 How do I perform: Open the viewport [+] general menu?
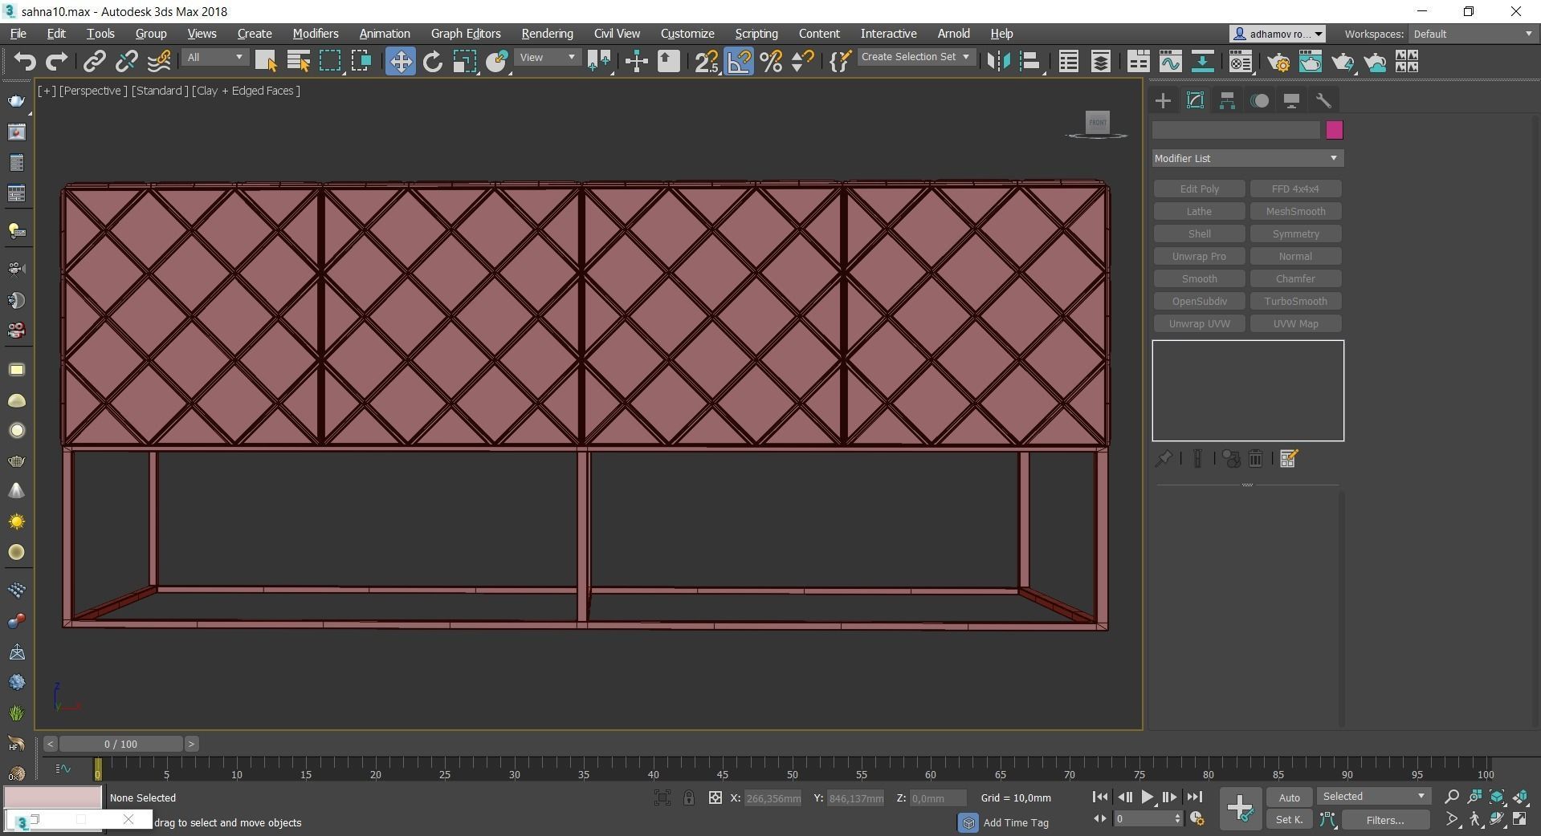click(47, 91)
